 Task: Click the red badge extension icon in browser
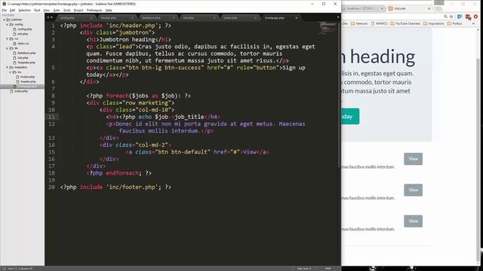468,17
